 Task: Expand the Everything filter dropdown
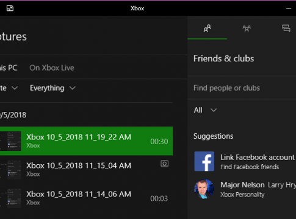click(53, 88)
